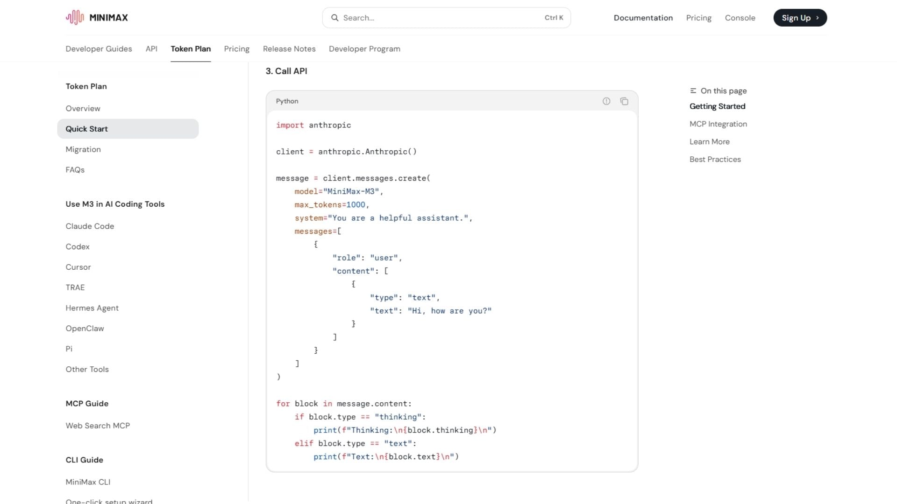897x504 pixels.
Task: Open the TRAE guide
Action: coord(75,287)
